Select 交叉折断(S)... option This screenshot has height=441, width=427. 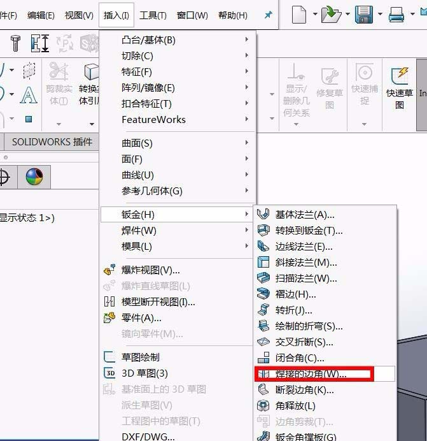pos(325,342)
